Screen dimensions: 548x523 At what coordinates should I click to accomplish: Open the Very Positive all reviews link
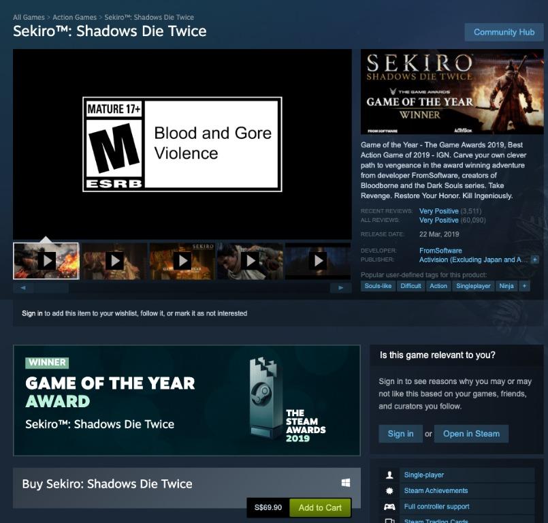click(439, 221)
